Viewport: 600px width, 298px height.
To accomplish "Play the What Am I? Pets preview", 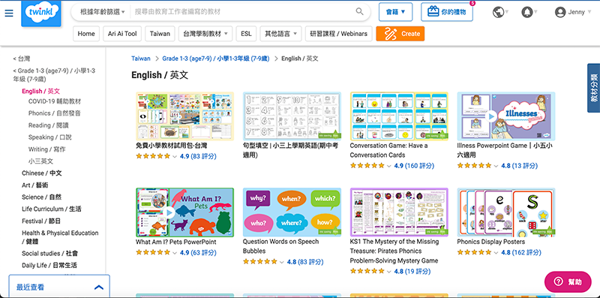I will click(169, 212).
